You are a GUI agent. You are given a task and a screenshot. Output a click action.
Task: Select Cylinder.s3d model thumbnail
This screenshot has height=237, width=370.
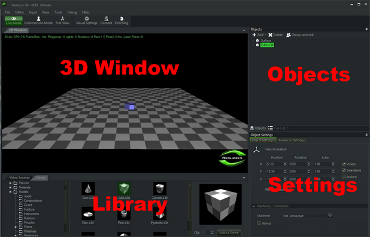tap(160, 188)
